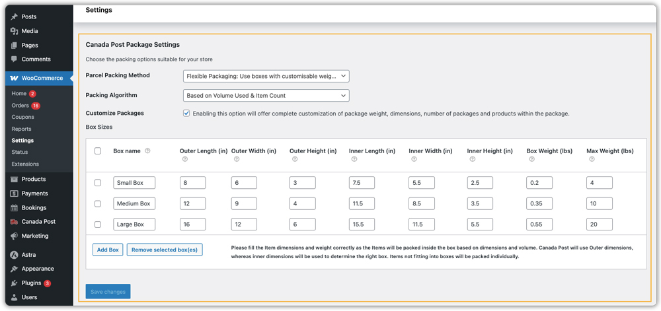Click Orders count badge 16

(x=36, y=106)
